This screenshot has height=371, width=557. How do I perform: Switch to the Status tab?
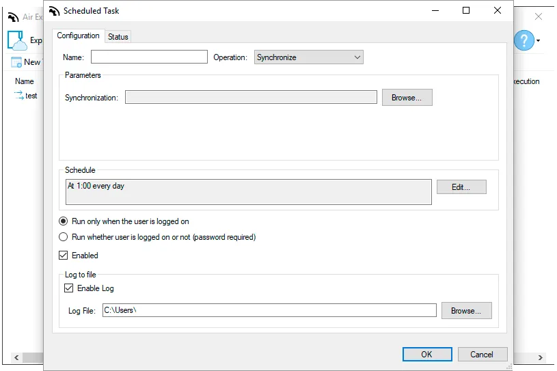(118, 37)
